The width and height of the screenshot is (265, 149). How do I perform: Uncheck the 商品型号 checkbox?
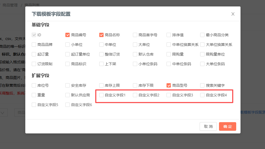click(168, 85)
